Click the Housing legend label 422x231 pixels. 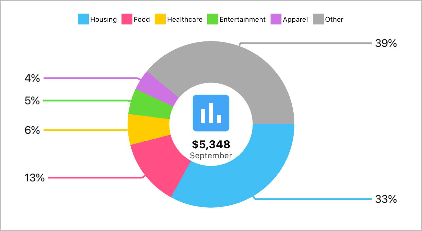click(x=103, y=19)
